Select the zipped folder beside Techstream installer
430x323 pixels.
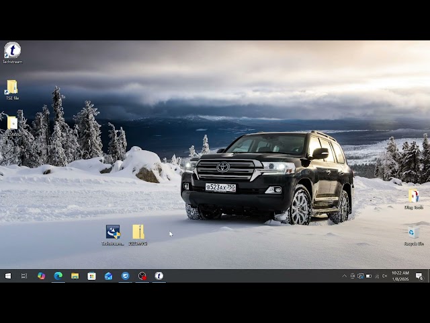coord(138,235)
